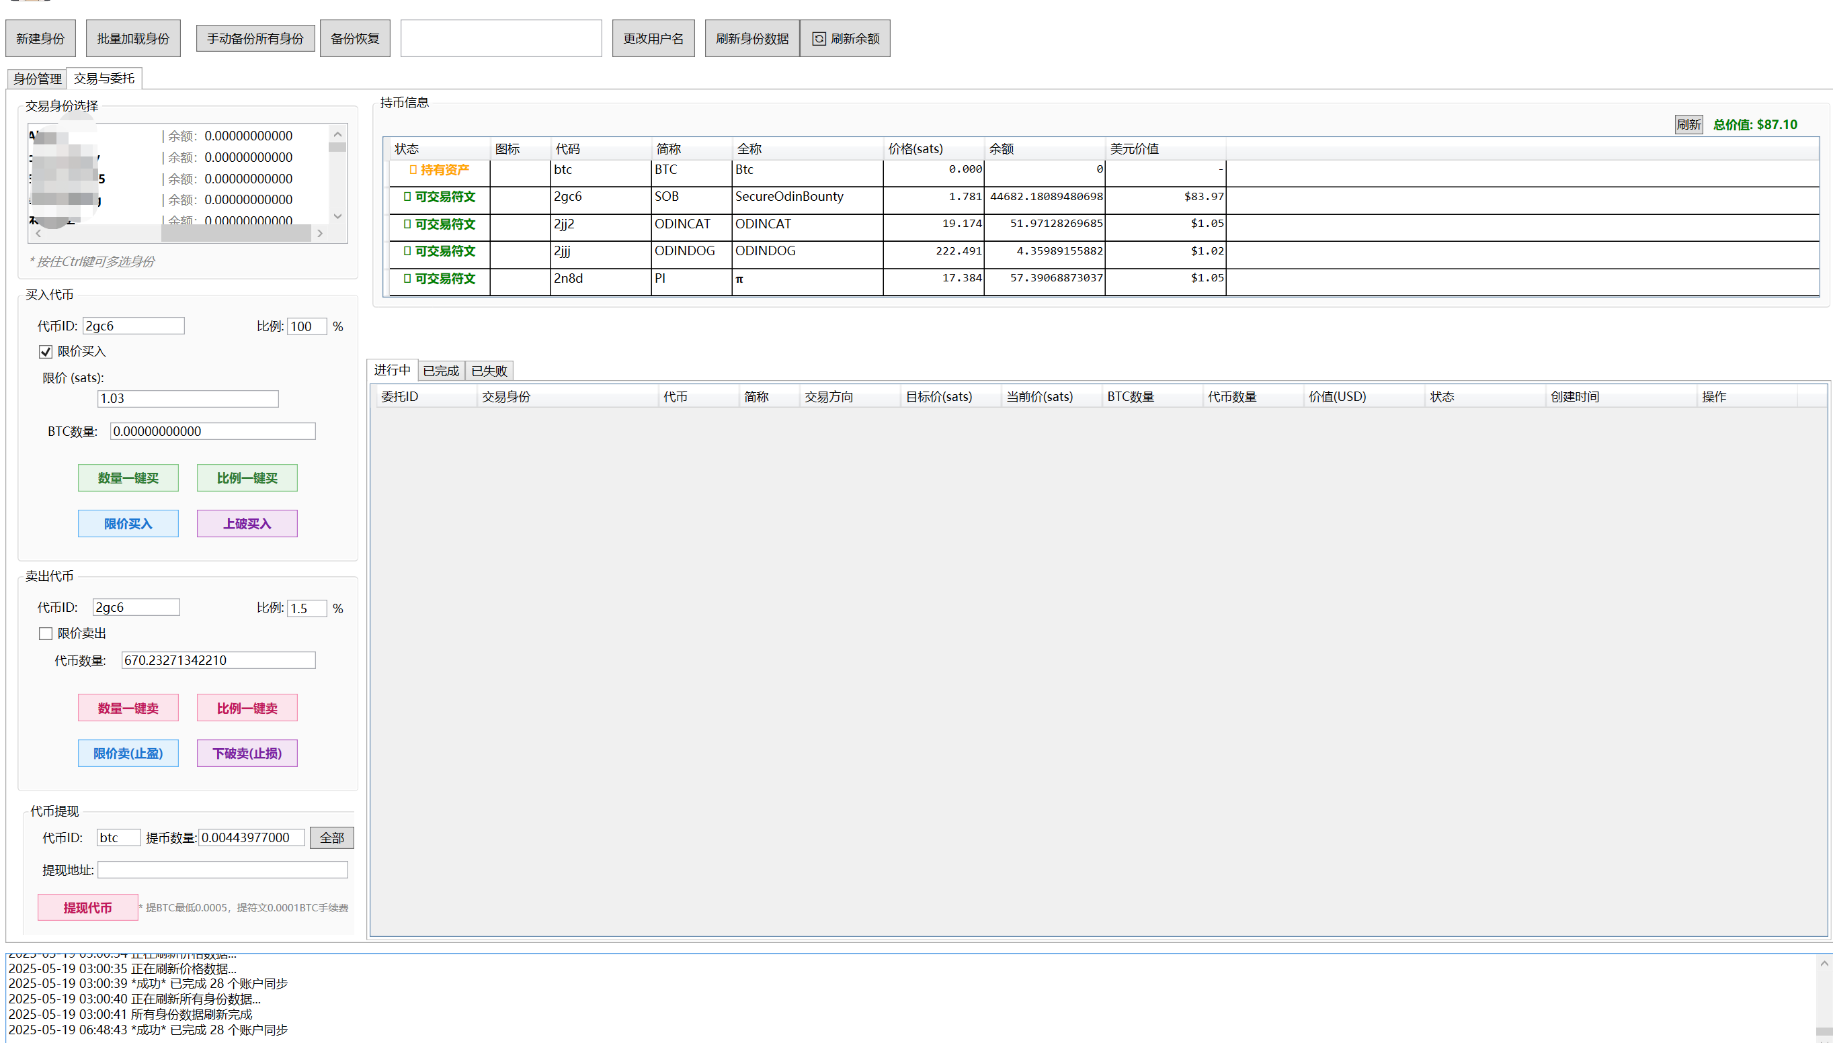Click 代币数量 field showing 670.23271342210
Screen dimensions: 1833x1043
[218, 660]
